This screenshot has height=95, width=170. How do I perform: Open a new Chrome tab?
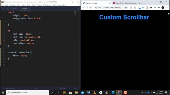(144, 3)
